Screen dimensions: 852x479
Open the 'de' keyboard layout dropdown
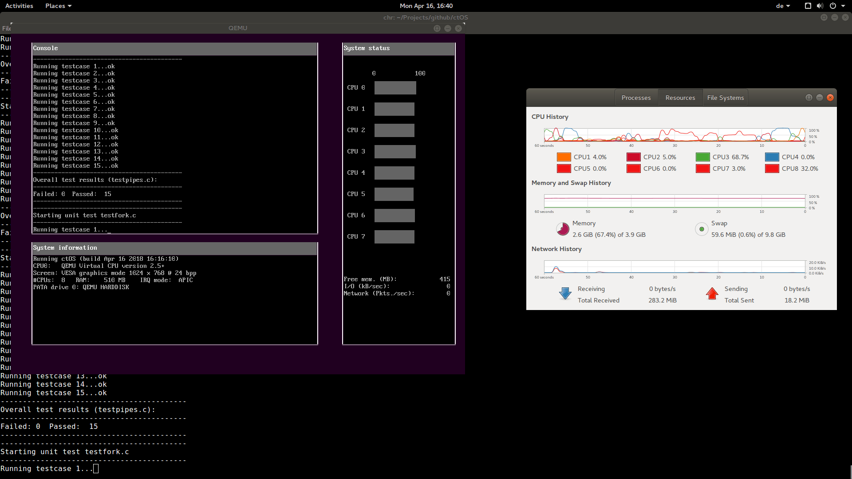tap(783, 6)
